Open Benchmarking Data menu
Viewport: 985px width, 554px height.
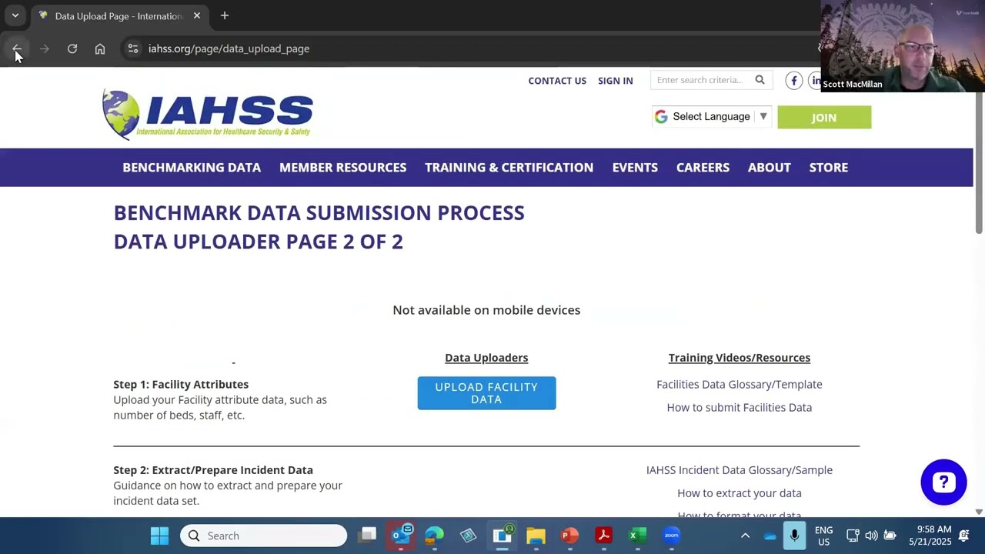tap(192, 167)
